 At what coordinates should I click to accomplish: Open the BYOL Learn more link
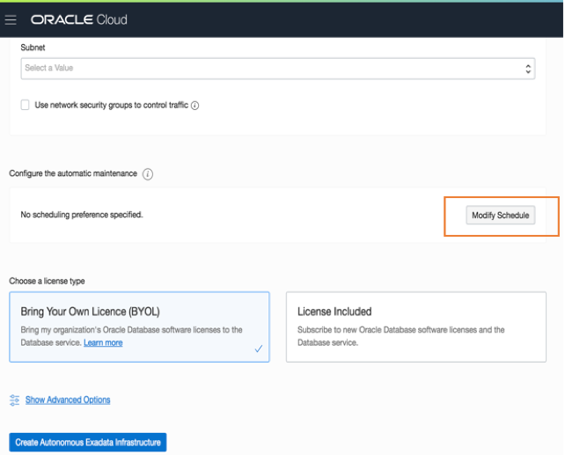pyautogui.click(x=103, y=342)
